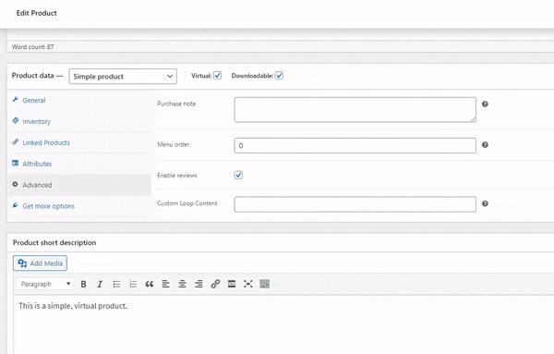Show help tip for Custom Loop Content
554x354 pixels.
[x=485, y=203]
